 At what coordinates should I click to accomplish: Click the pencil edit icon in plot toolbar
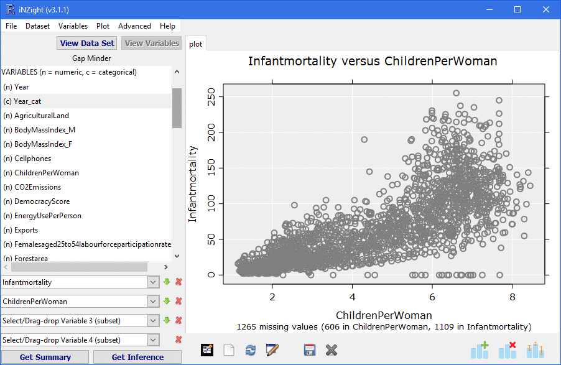[272, 350]
